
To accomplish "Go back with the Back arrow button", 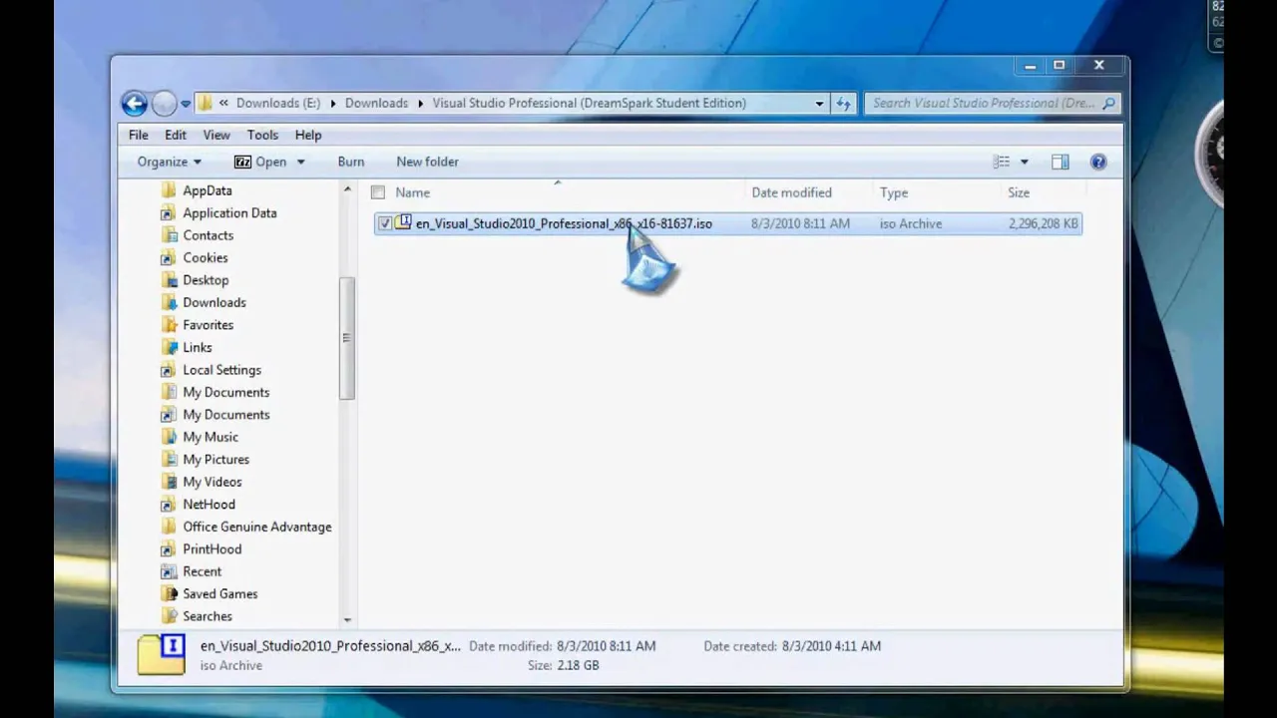I will tap(134, 103).
